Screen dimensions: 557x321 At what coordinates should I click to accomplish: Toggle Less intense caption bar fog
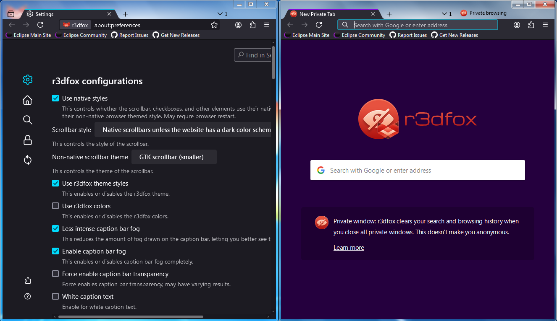coord(55,228)
